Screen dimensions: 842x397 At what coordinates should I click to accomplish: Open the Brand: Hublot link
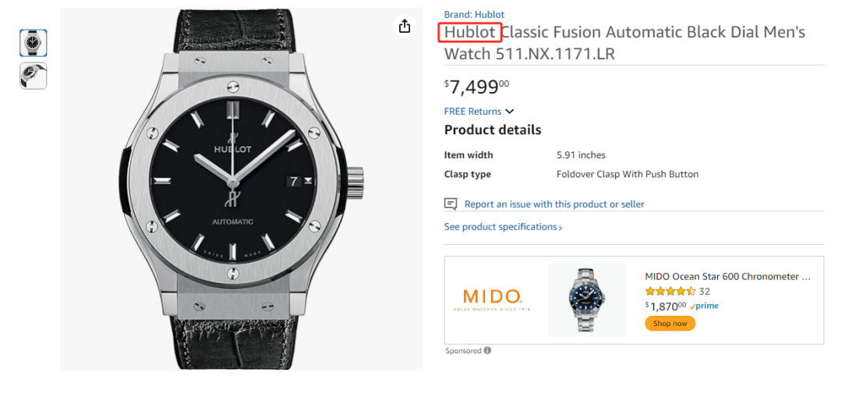point(474,15)
